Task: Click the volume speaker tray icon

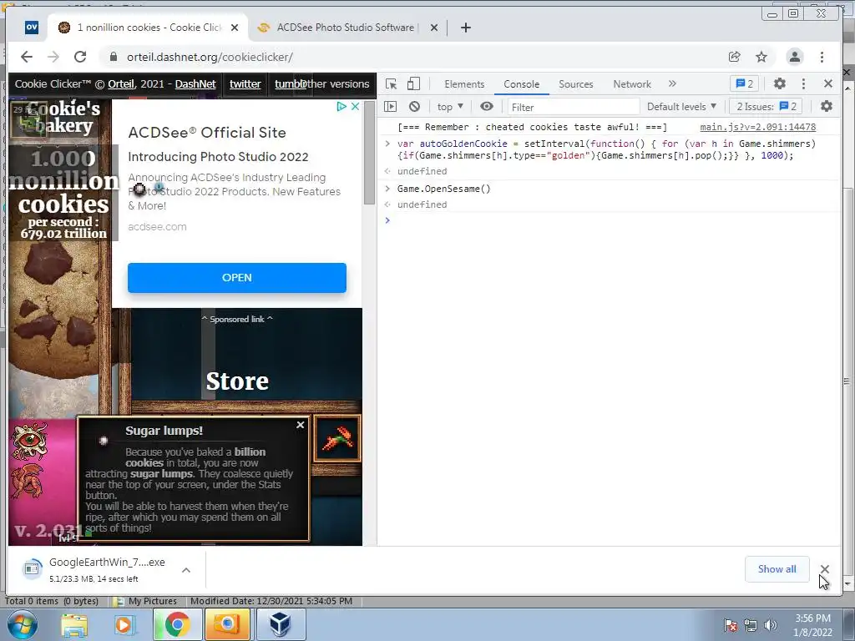Action: (771, 625)
